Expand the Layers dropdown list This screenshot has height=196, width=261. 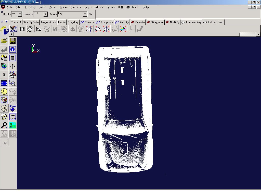(46, 14)
